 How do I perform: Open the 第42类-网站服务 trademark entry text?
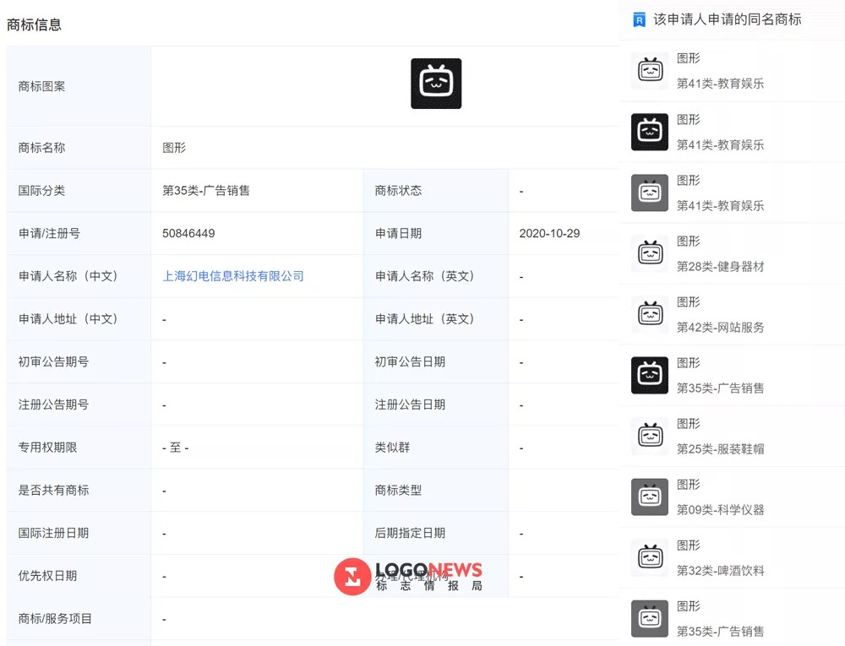720,328
